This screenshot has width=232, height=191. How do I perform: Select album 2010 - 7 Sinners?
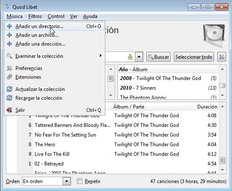coord(168,88)
